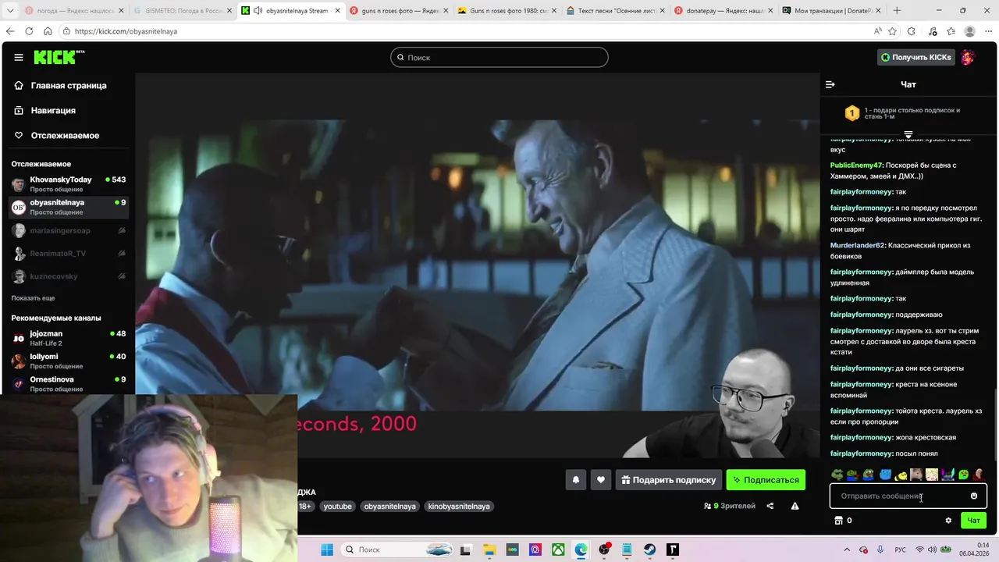Switch to 'Мои транзакции | DonatePay' tab
Screen dimensions: 999x562
point(830,10)
